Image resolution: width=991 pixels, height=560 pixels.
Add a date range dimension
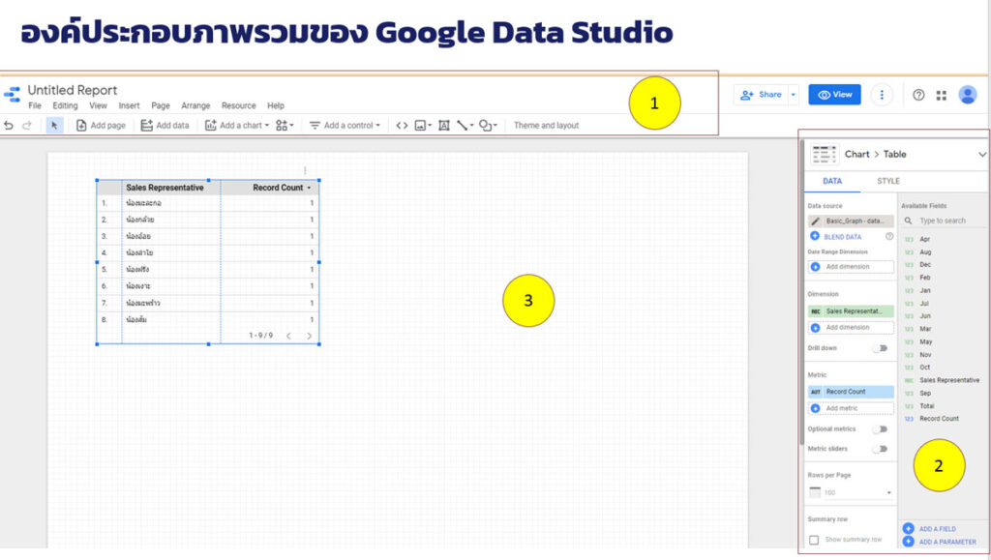(x=851, y=267)
